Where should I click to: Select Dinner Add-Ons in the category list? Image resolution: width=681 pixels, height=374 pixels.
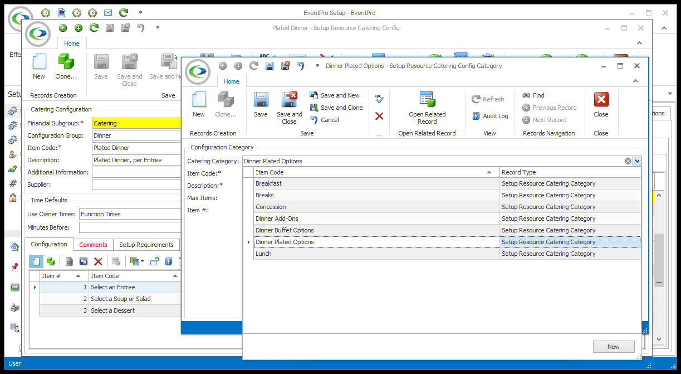pyautogui.click(x=447, y=218)
